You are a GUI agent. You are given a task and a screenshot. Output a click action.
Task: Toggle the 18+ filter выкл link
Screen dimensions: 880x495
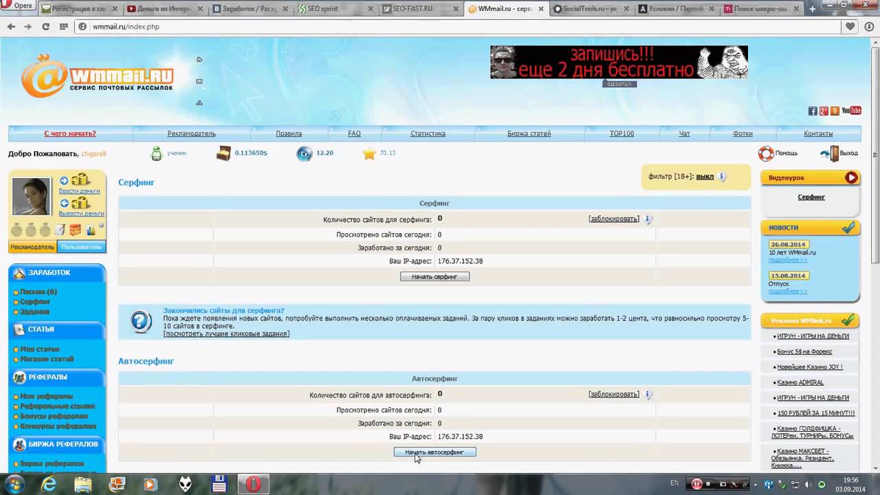pyautogui.click(x=705, y=177)
